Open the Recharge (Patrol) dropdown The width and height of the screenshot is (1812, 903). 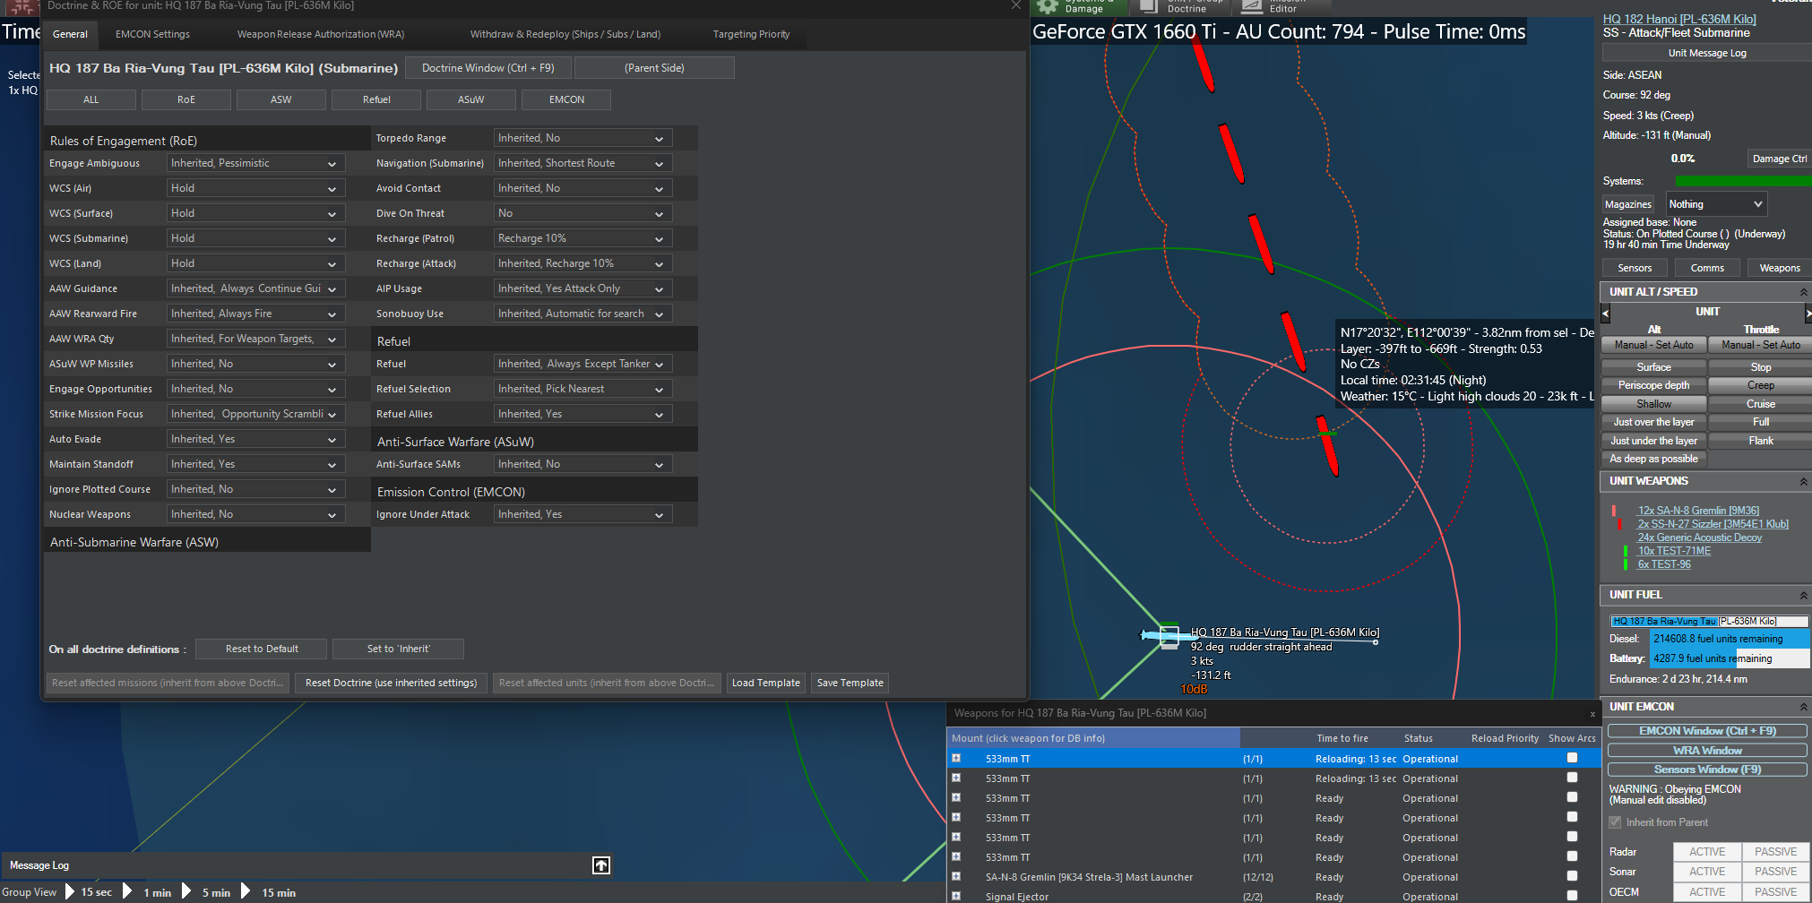tap(582, 238)
